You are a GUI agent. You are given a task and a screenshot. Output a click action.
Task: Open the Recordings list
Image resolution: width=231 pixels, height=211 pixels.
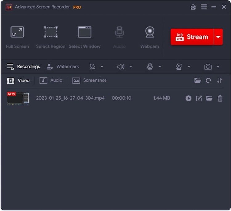[23, 67]
